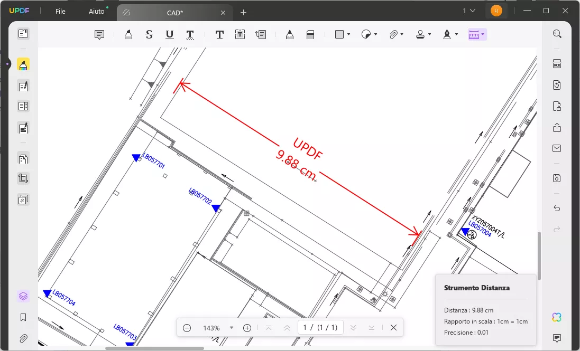The image size is (580, 351).
Task: Undo the last action
Action: point(557,208)
